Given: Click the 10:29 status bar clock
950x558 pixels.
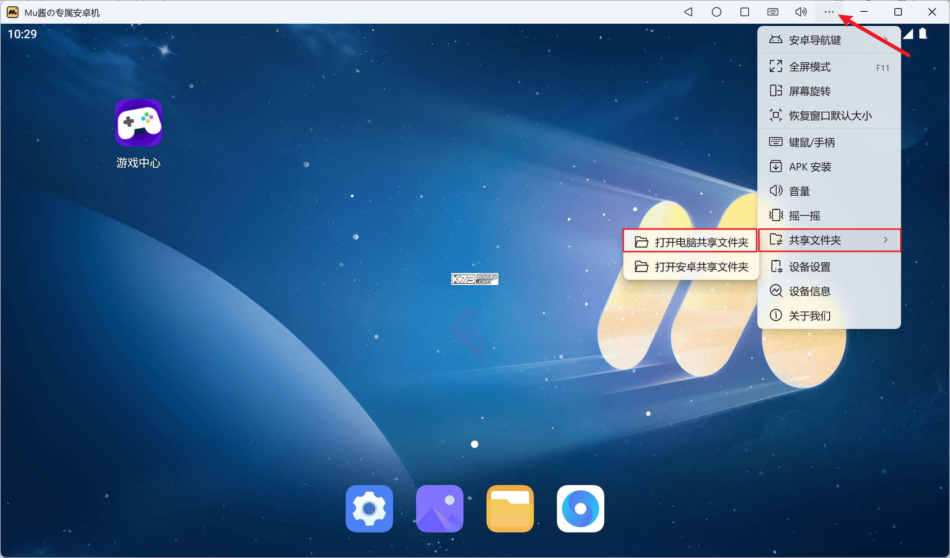Looking at the screenshot, I should (22, 34).
